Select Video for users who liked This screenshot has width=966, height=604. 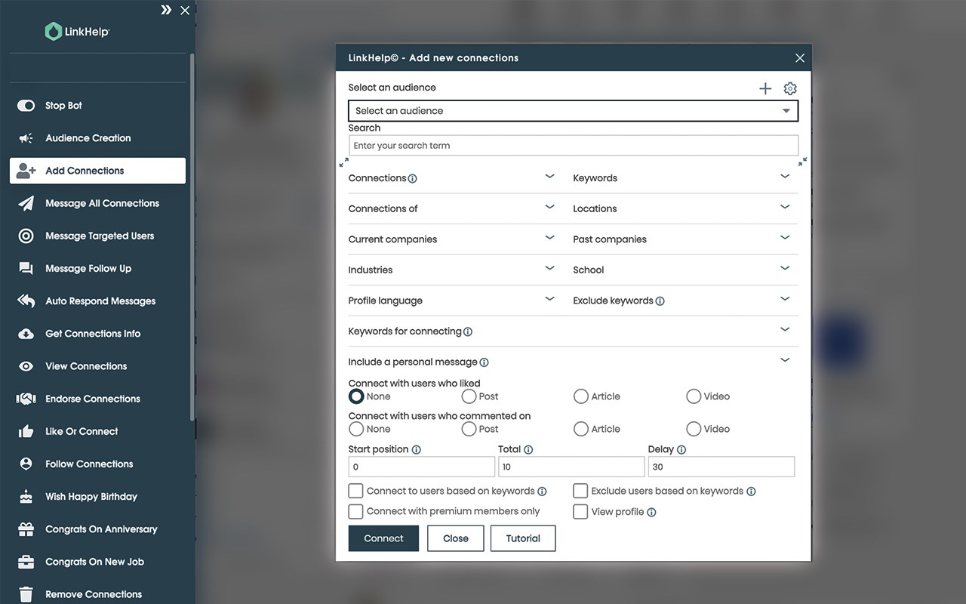pos(694,396)
